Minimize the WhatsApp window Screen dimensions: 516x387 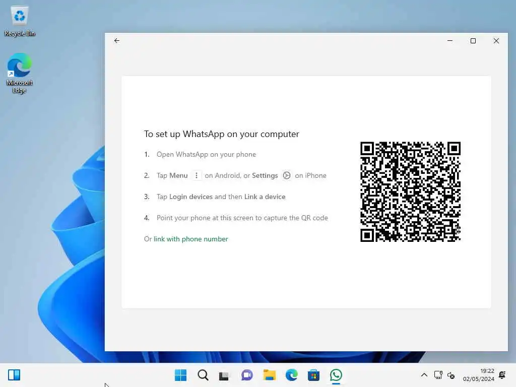tap(450, 41)
